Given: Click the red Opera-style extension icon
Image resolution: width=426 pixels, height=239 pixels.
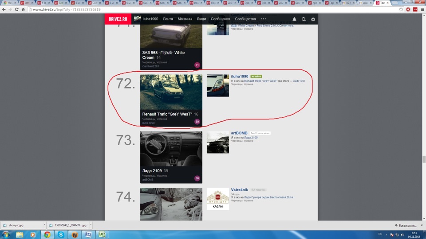Looking at the screenshot, I should (x=408, y=9).
